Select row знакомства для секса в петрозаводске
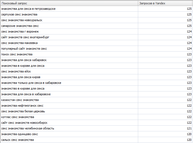This screenshot has width=193, height=143. (x=96, y=9)
